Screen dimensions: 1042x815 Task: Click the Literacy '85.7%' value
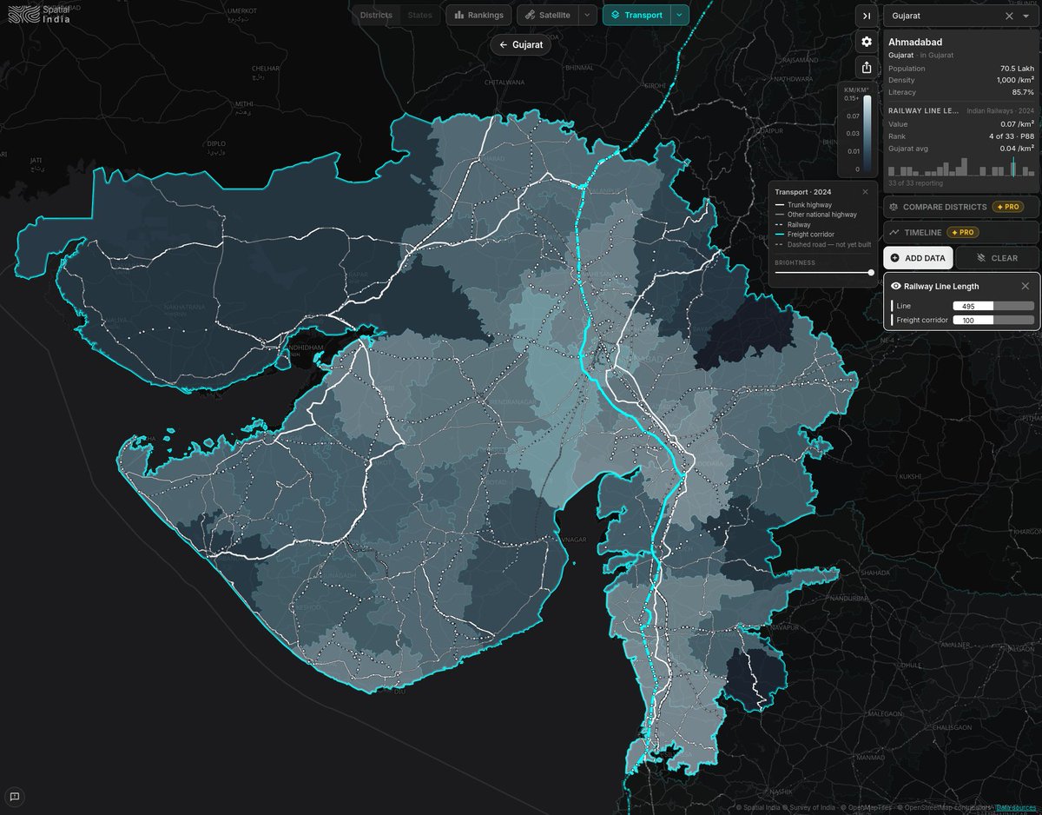click(x=1023, y=92)
